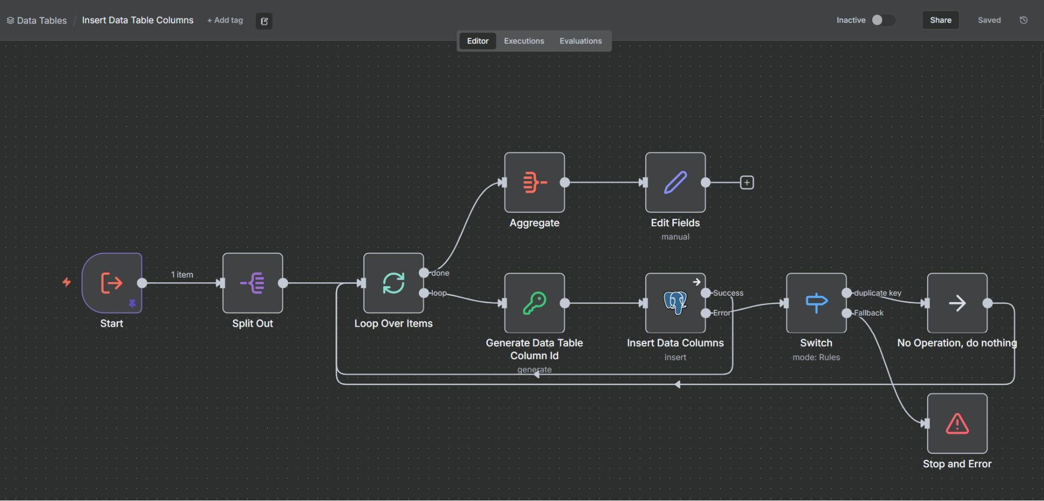Click plus connector after Edit Fields
The width and height of the screenshot is (1044, 501).
click(746, 182)
